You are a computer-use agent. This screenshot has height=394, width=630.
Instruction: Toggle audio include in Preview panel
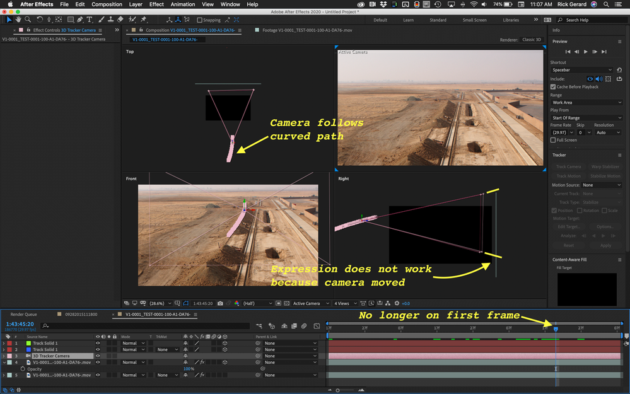tap(598, 79)
